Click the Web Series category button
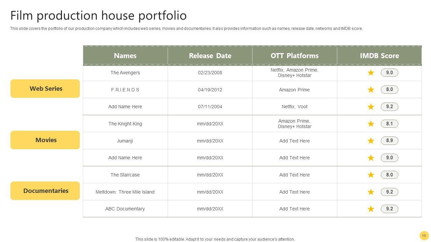Screen dimensions: 431x242 [x=45, y=89]
